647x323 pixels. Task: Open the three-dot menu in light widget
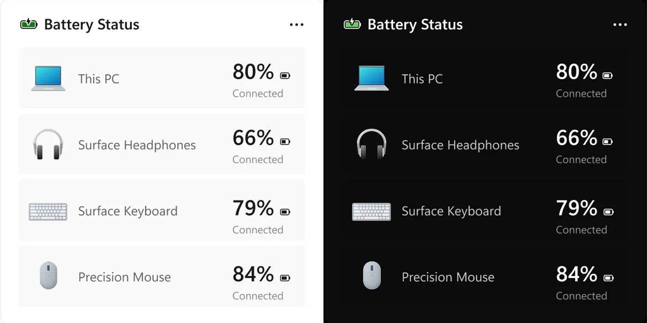tap(297, 25)
